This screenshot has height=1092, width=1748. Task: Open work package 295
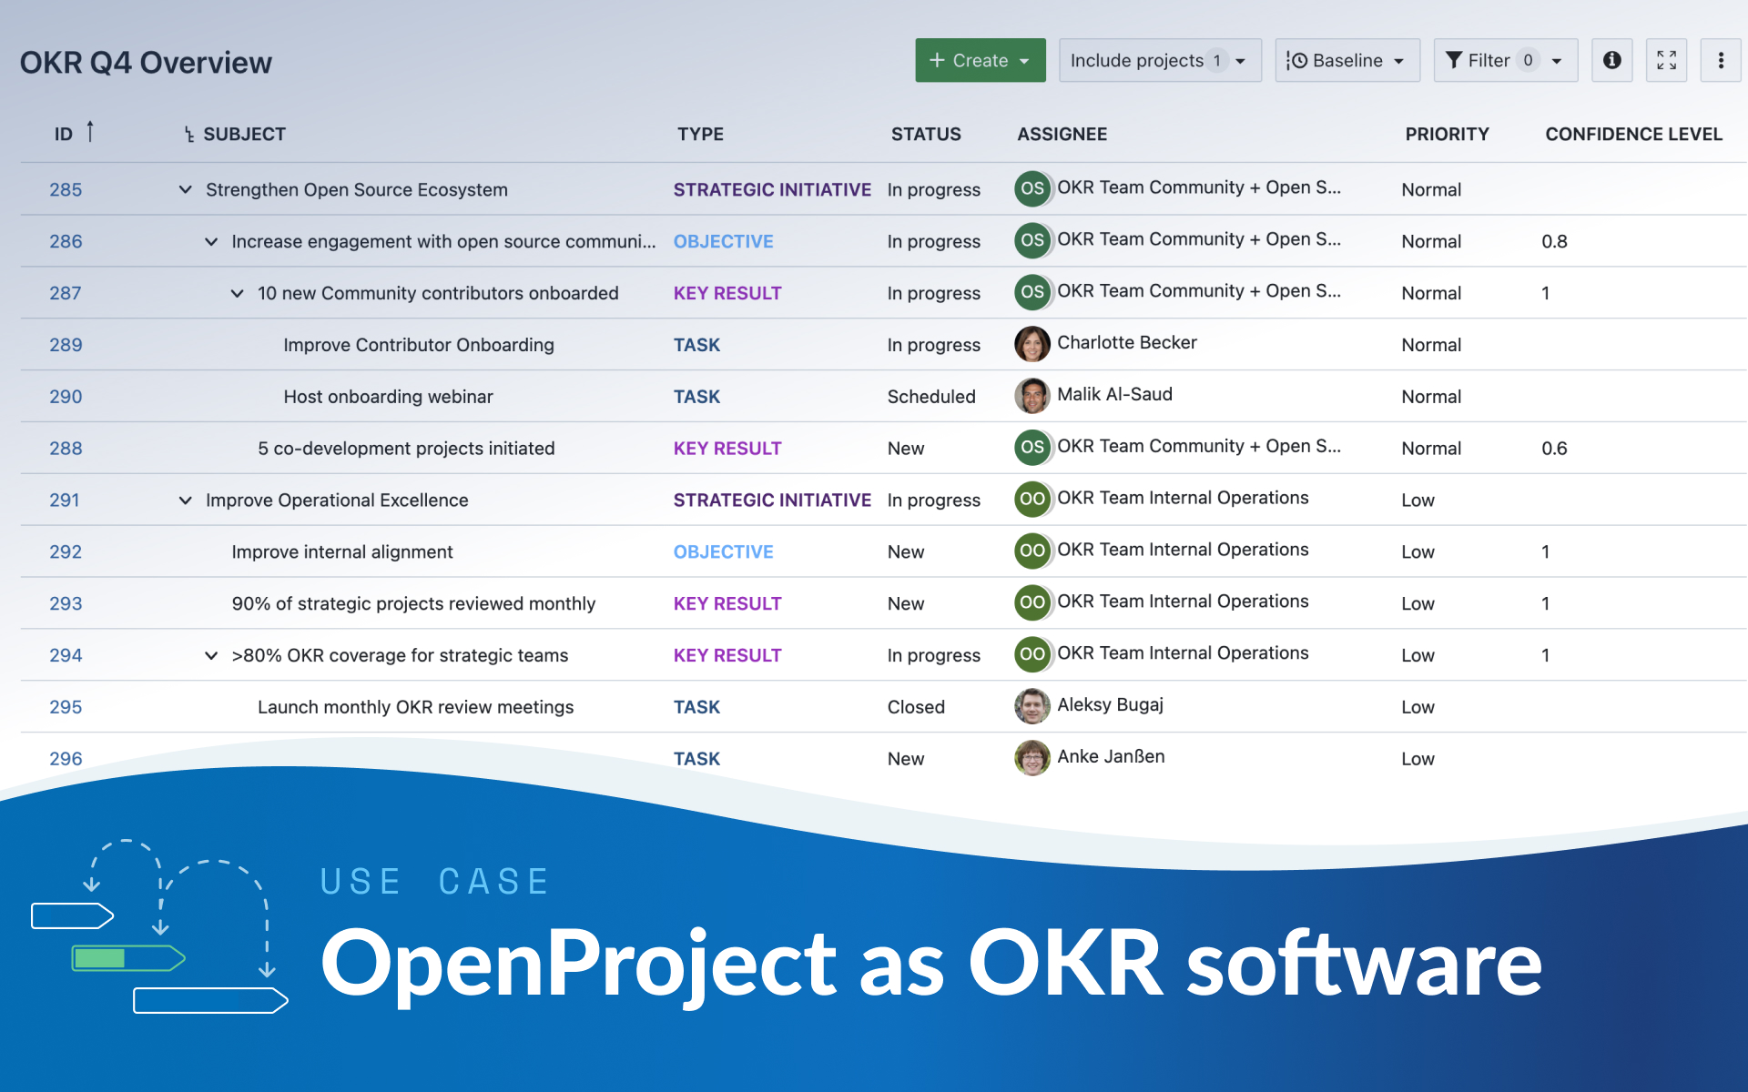point(65,706)
